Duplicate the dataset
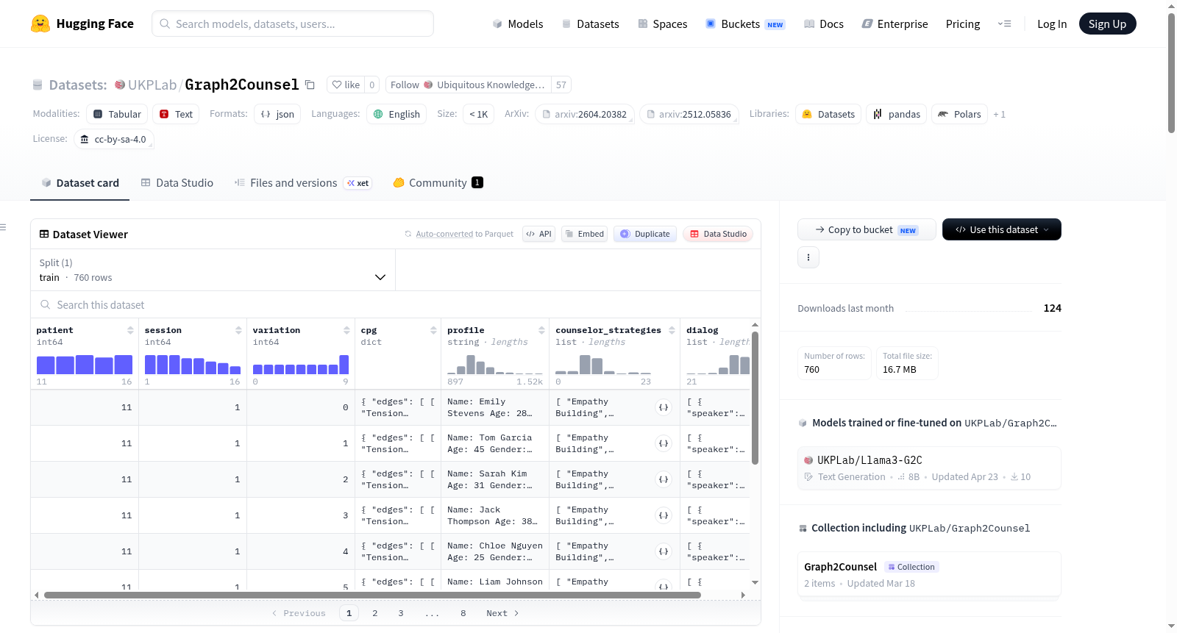Viewport: 1177px width, 633px height. 645,234
